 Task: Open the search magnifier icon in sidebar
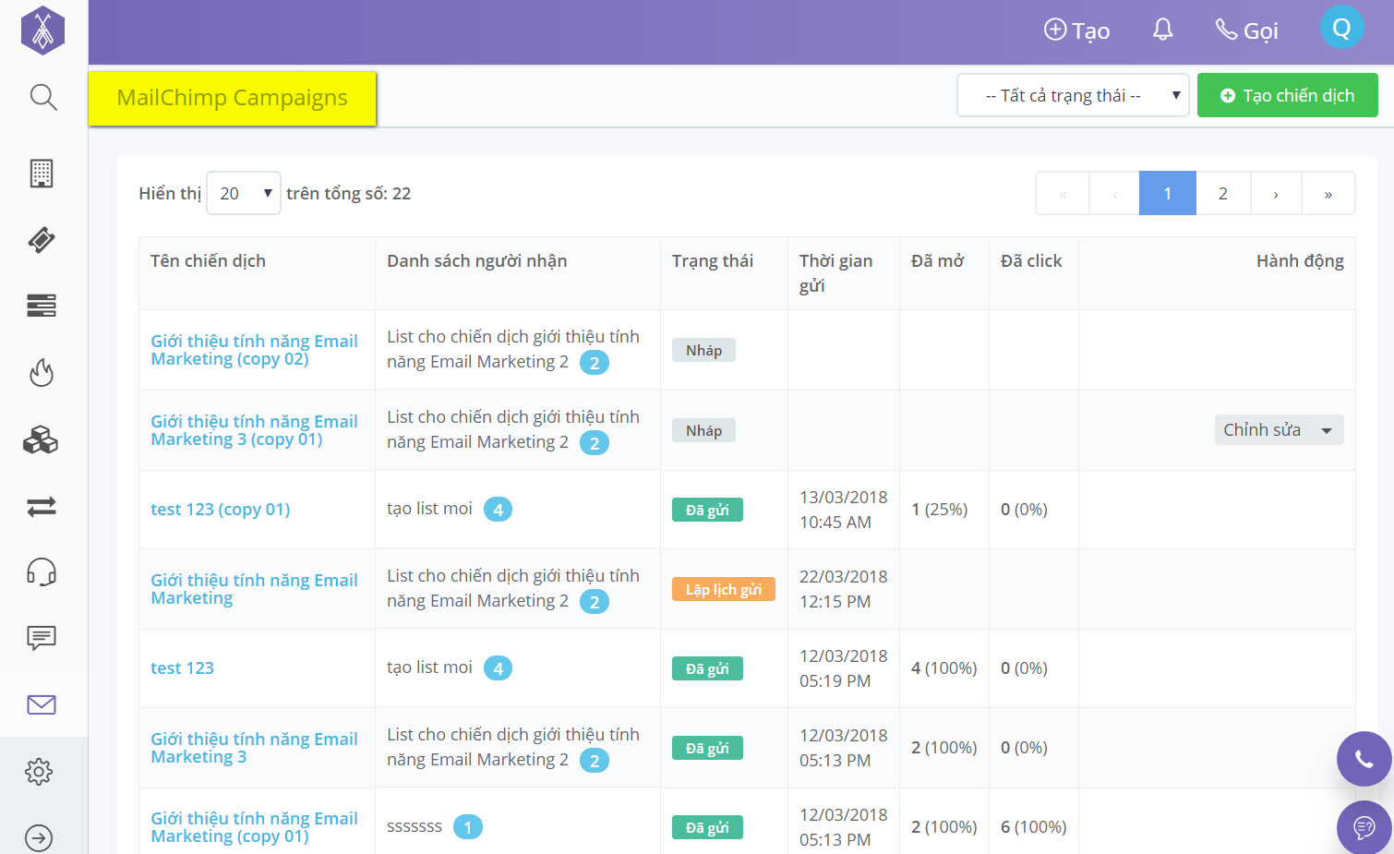[x=42, y=97]
